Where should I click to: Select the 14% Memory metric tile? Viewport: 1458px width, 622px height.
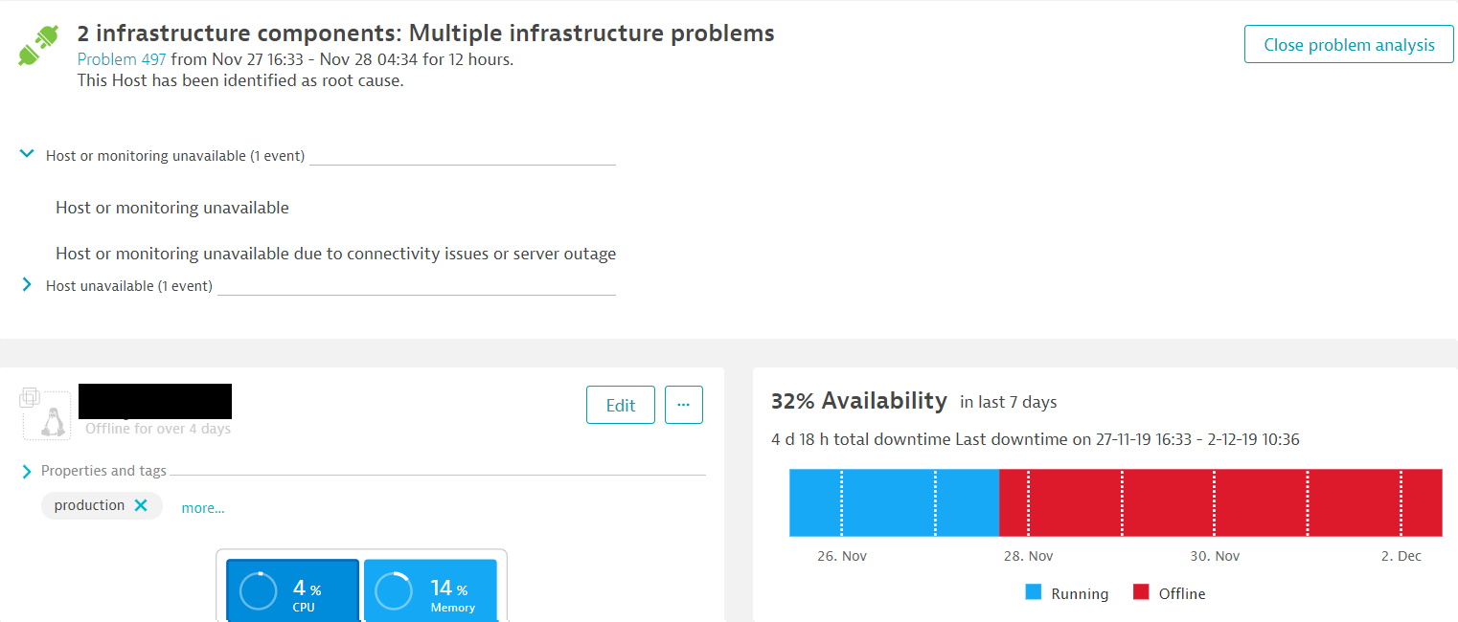click(x=430, y=591)
